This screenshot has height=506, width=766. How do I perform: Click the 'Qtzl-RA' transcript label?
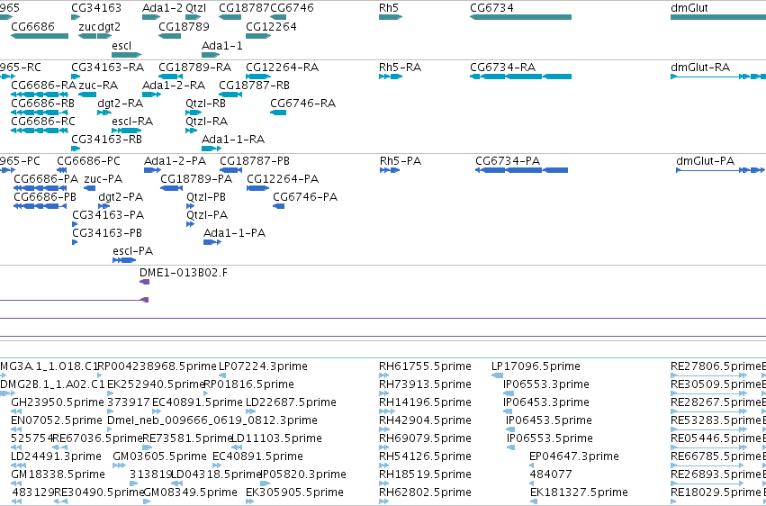pyautogui.click(x=207, y=122)
